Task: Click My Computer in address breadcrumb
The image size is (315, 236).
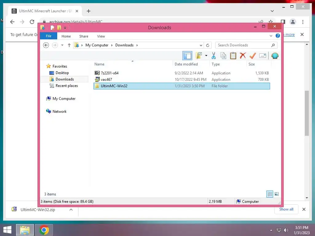Action: coord(97,45)
